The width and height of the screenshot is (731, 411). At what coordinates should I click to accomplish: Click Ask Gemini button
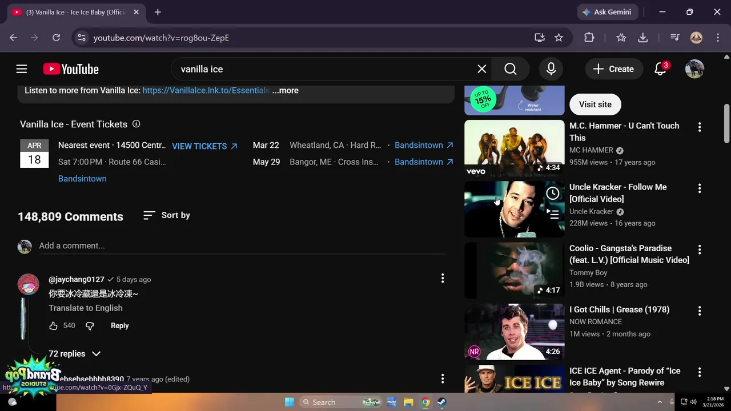tap(607, 12)
